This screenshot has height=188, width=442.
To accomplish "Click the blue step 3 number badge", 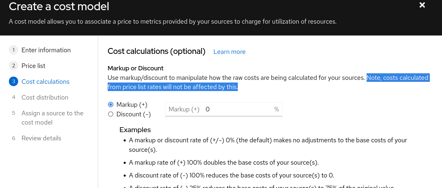I will [x=14, y=82].
